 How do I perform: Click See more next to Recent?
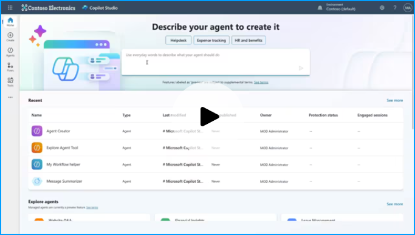pos(394,100)
